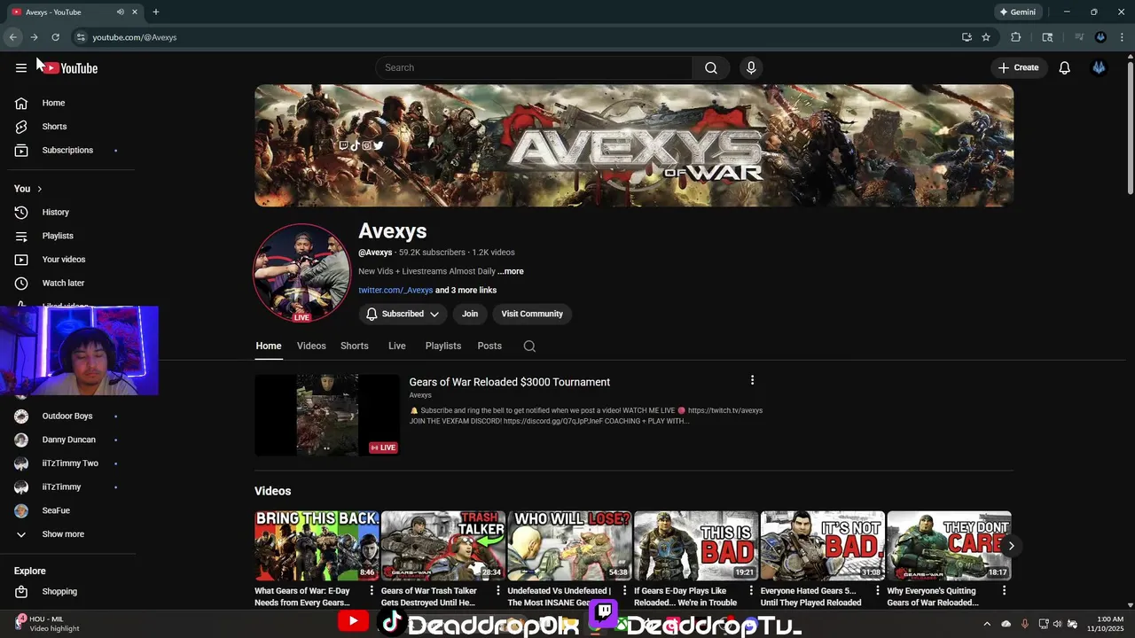Select the channel Home tab
The image size is (1135, 638).
click(269, 346)
